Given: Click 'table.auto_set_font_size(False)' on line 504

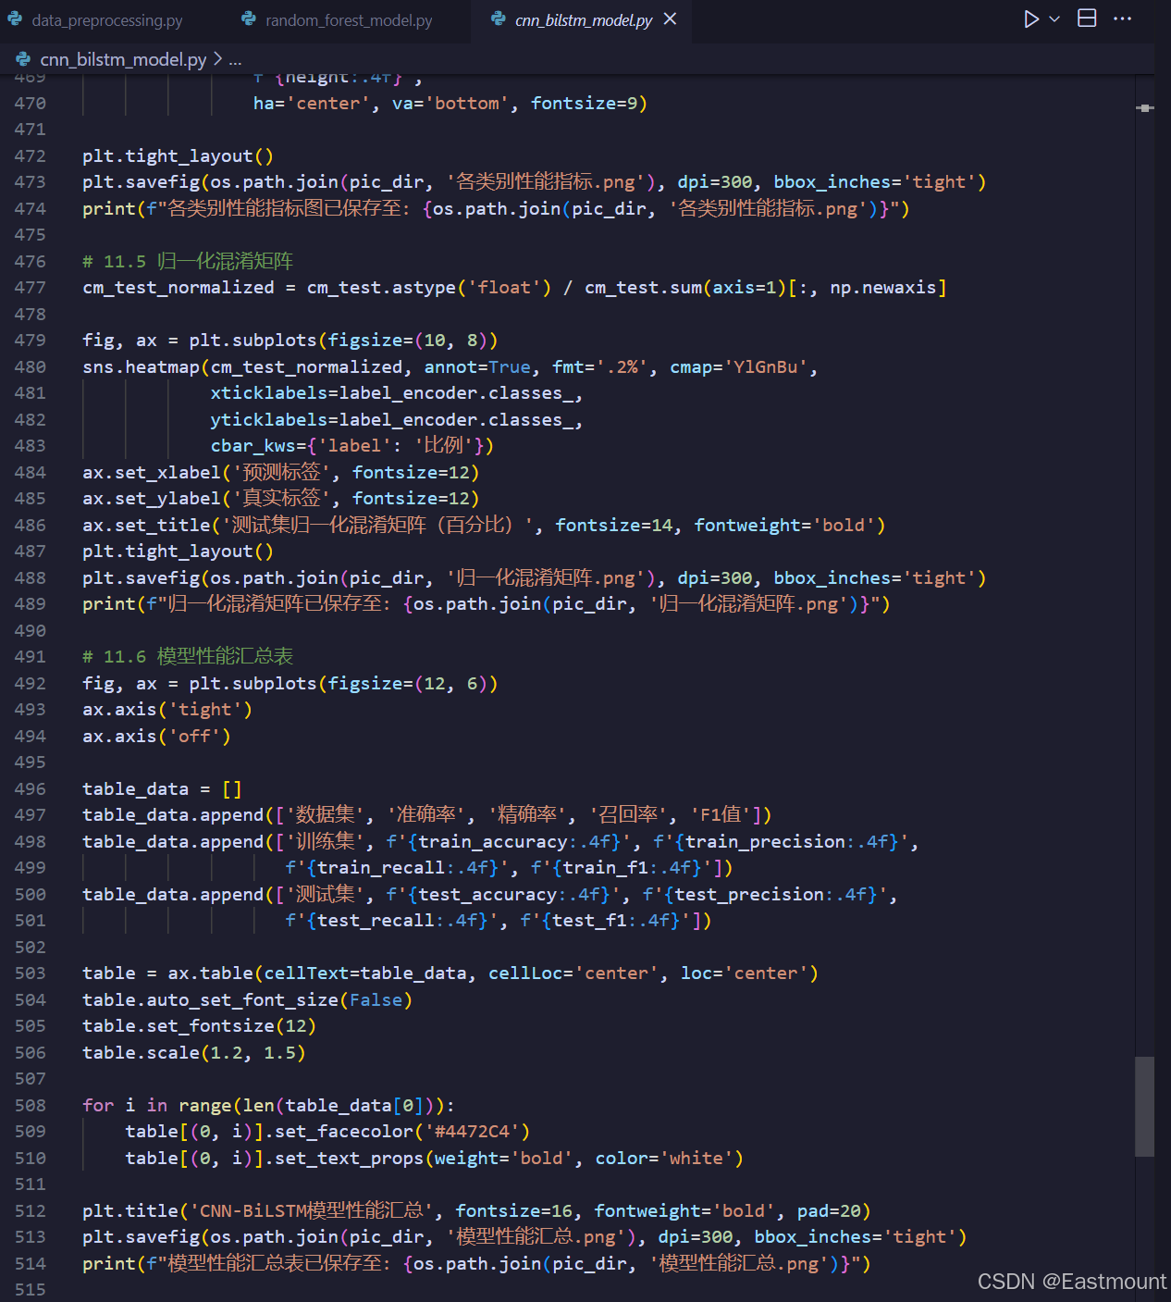Looking at the screenshot, I should pos(247,1000).
